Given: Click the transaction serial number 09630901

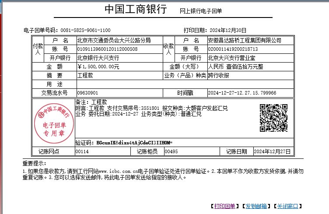Looking at the screenshot, I should click(87, 93).
